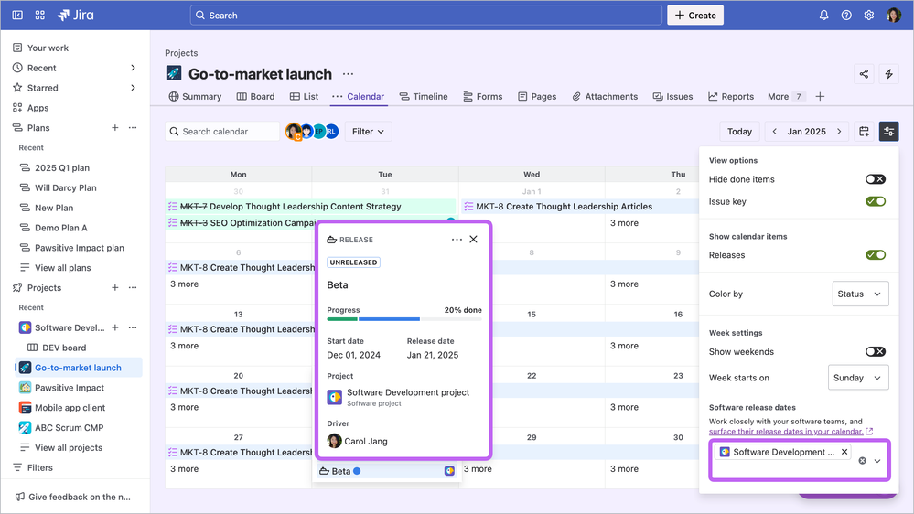Click the Create button
Viewport: 914px width, 514px height.
click(695, 16)
